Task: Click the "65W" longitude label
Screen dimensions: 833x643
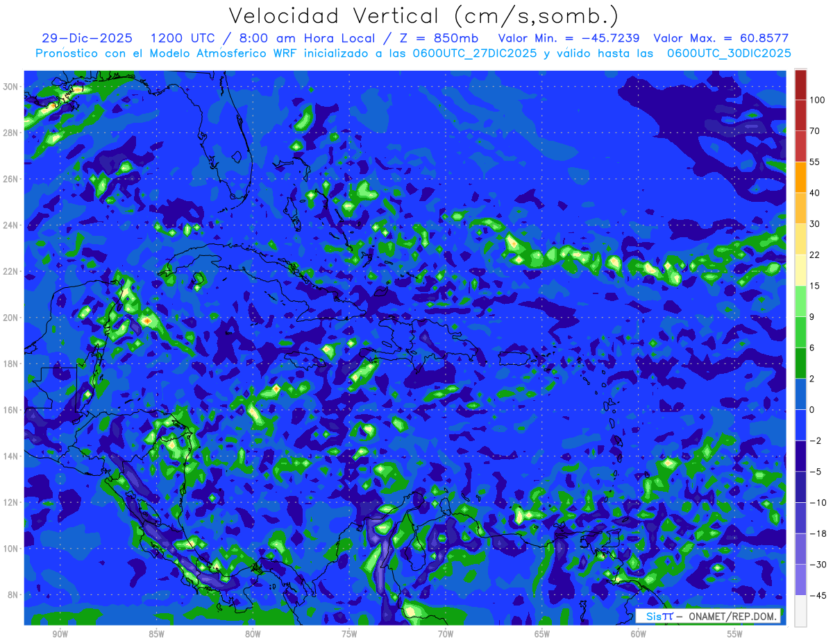Action: pyautogui.click(x=542, y=634)
